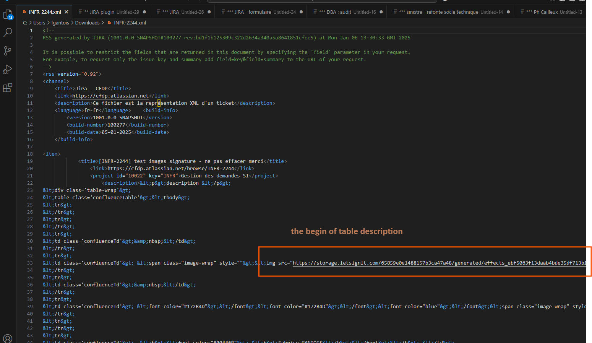Close the INFR-2244.xml tab

tap(66, 11)
